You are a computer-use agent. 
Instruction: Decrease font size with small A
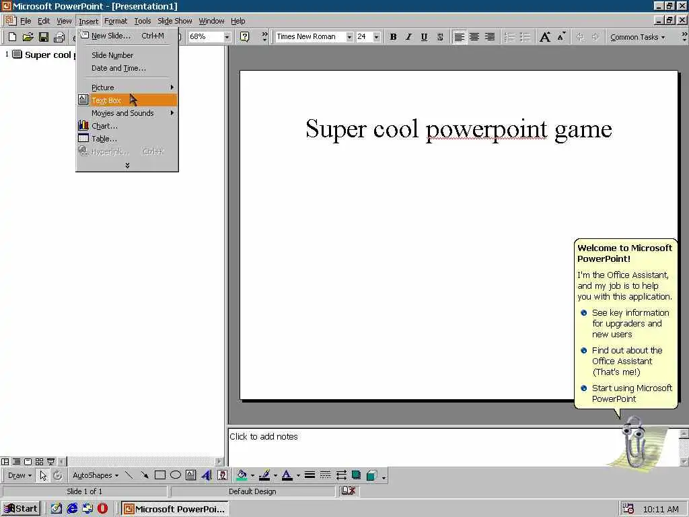[x=561, y=37]
